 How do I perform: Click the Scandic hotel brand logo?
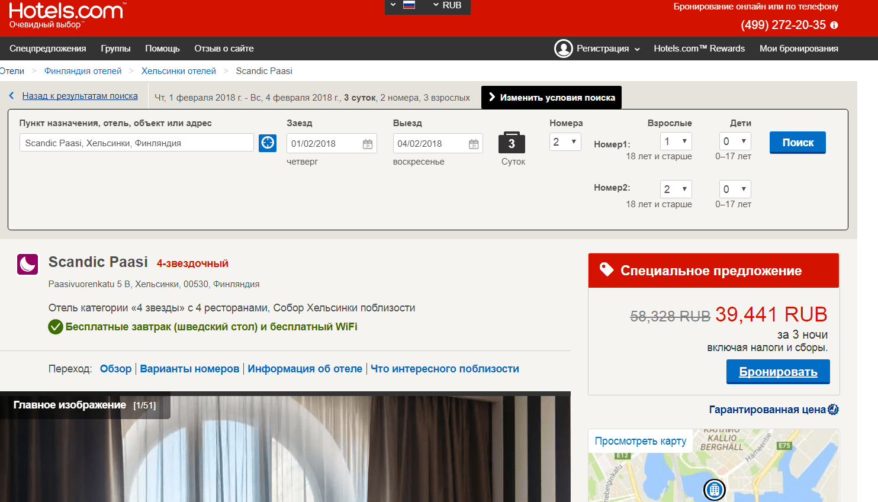[x=28, y=265]
